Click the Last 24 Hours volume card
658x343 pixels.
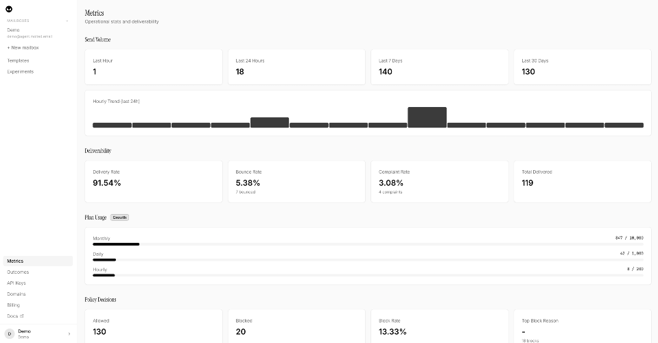pos(296,67)
